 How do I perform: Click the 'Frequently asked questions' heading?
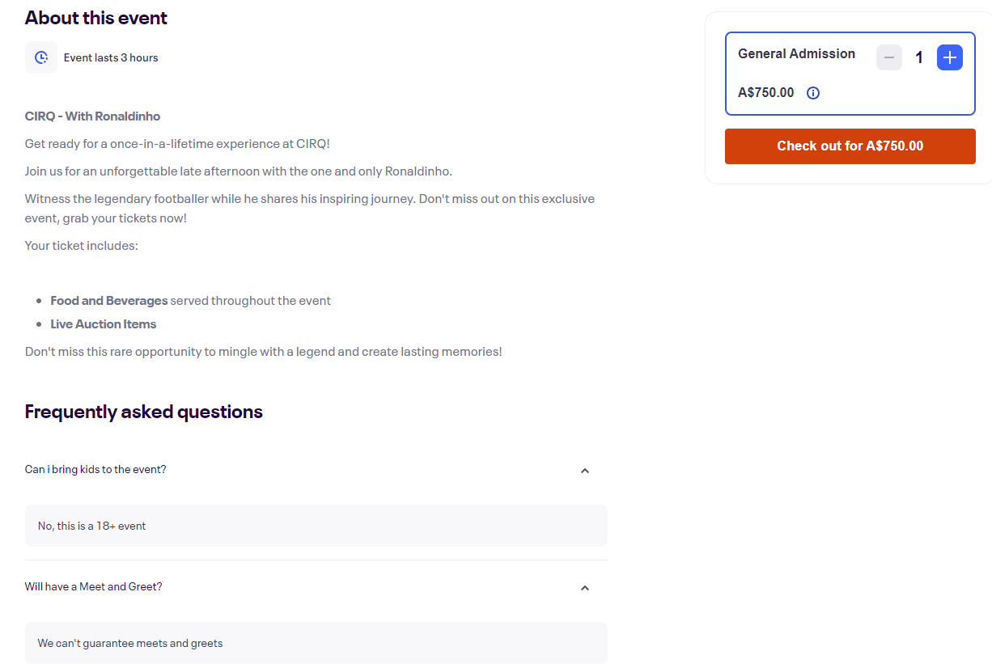(144, 412)
